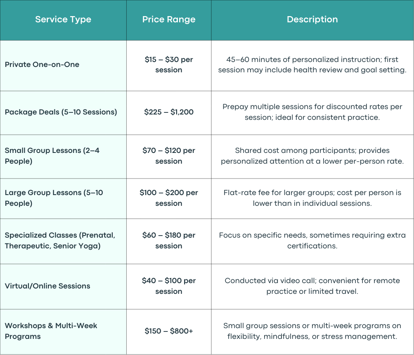Image resolution: width=414 pixels, height=355 pixels.
Task: Click the description about video call sessions
Action: (x=312, y=286)
